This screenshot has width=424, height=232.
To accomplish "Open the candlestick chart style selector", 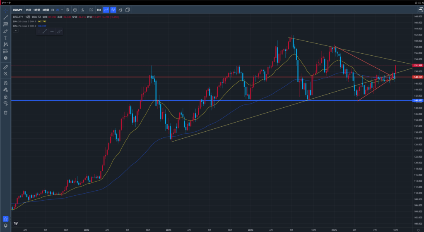I will pyautogui.click(x=67, y=9).
